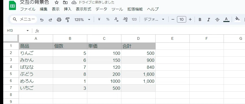Select row 8 header
This screenshot has width=245, height=104.
pos(11,95)
